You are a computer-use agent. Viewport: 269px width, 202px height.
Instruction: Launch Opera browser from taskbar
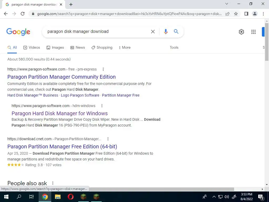70,197
